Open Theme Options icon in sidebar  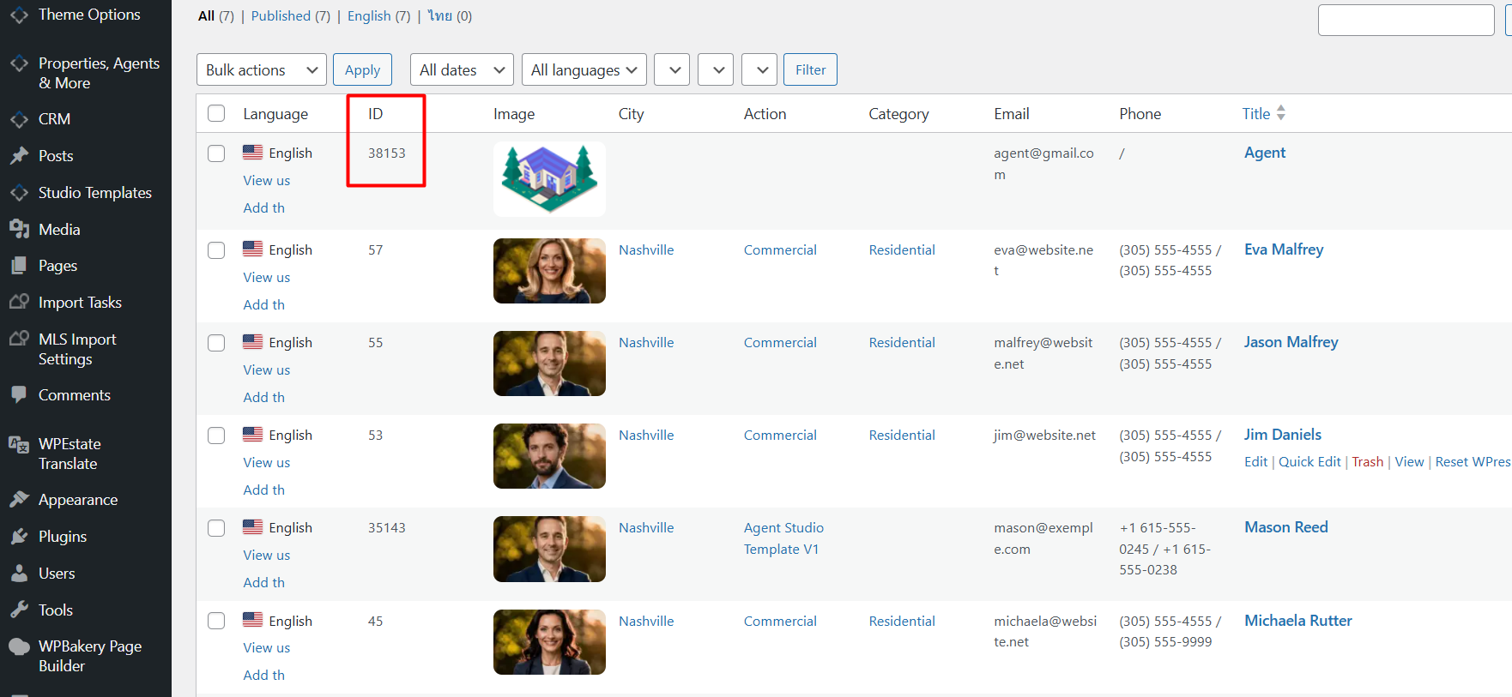pyautogui.click(x=19, y=15)
